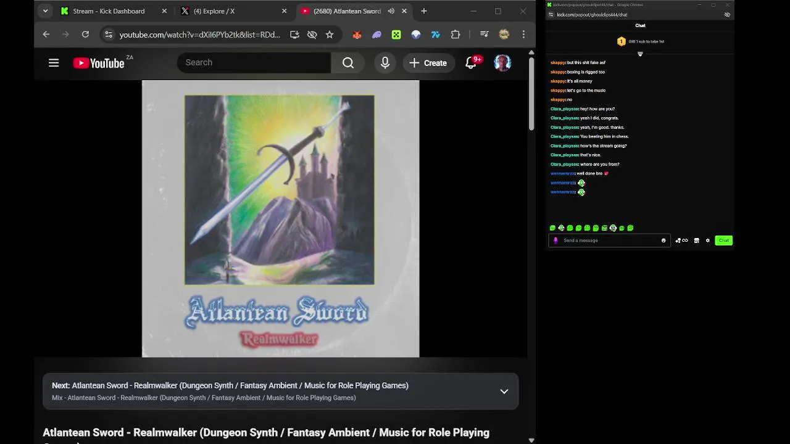Open the MetaMask fox extension
Viewport: 790px width, 444px height.
(357, 35)
